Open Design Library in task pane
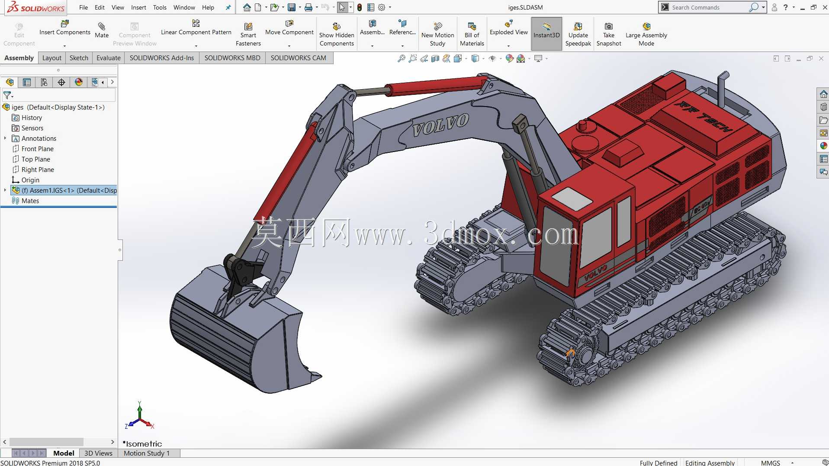Screen dimensions: 829x466 tap(823, 107)
